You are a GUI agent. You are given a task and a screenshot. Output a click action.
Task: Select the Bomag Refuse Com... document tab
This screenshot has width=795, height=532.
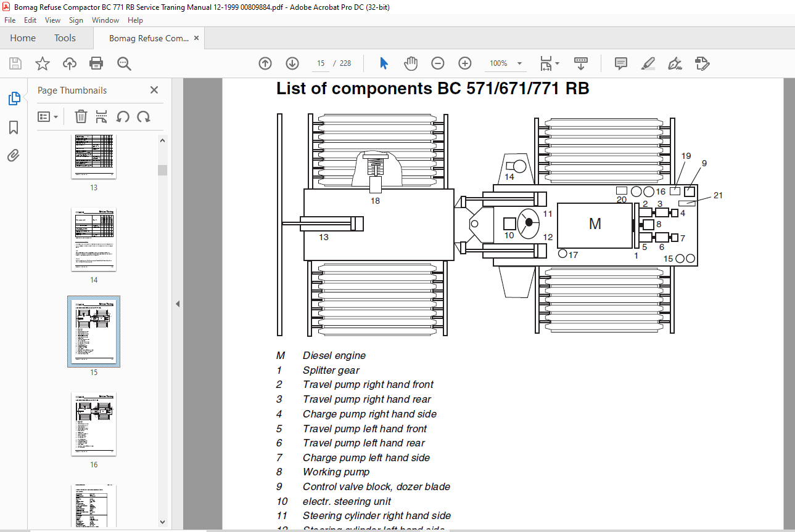coord(149,38)
